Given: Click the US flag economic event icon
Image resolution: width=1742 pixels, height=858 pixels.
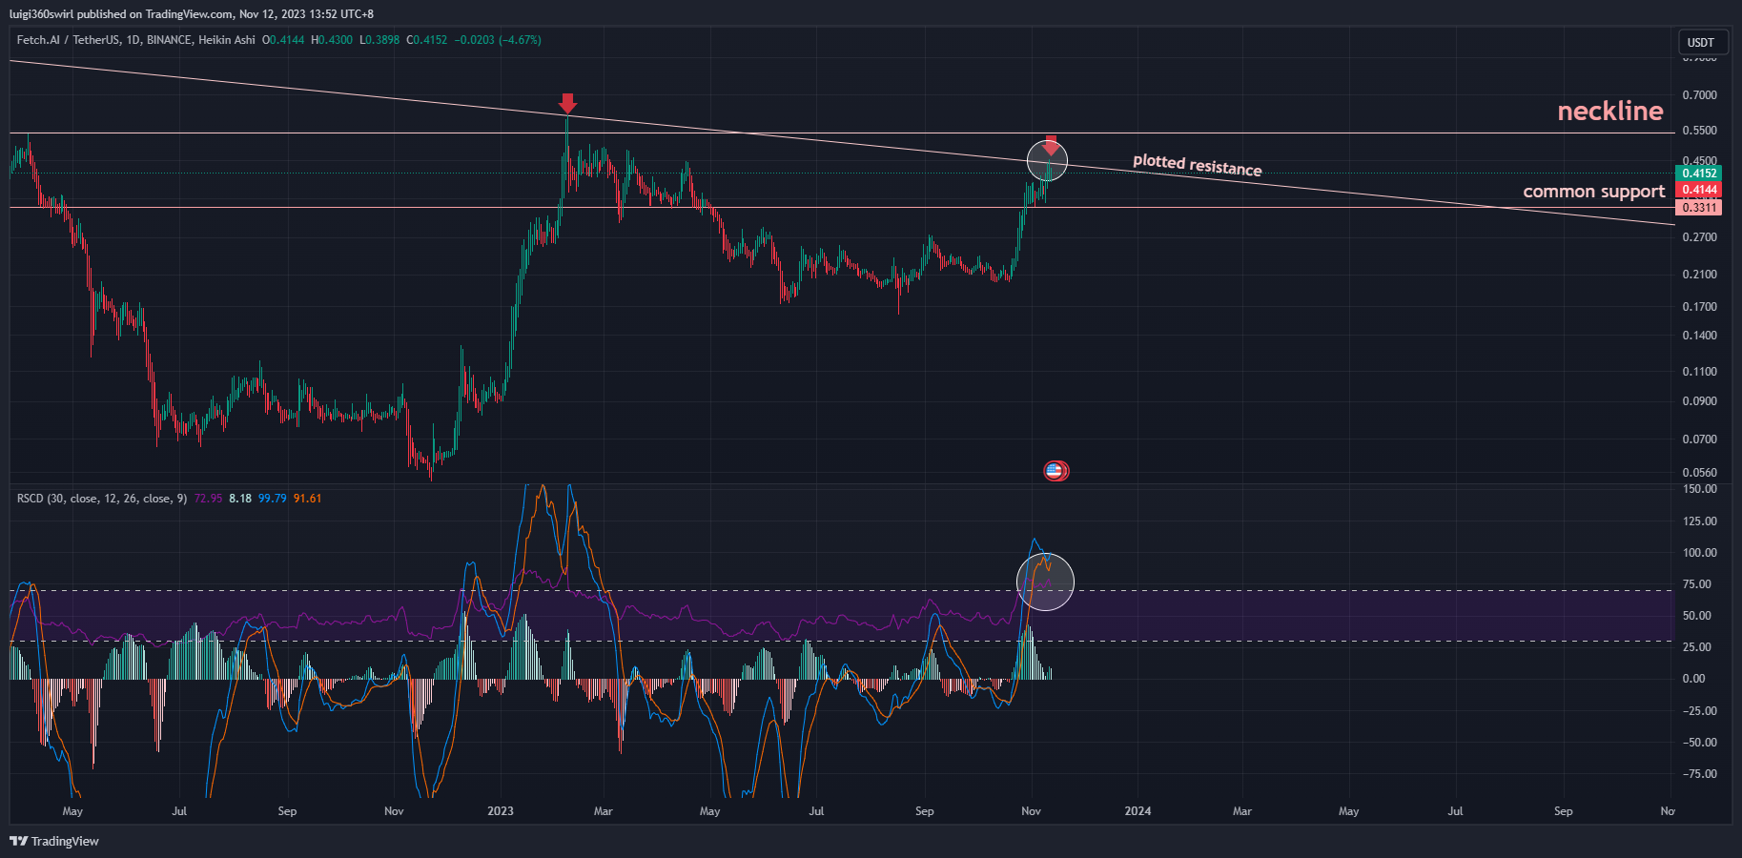Looking at the screenshot, I should click(x=1054, y=470).
